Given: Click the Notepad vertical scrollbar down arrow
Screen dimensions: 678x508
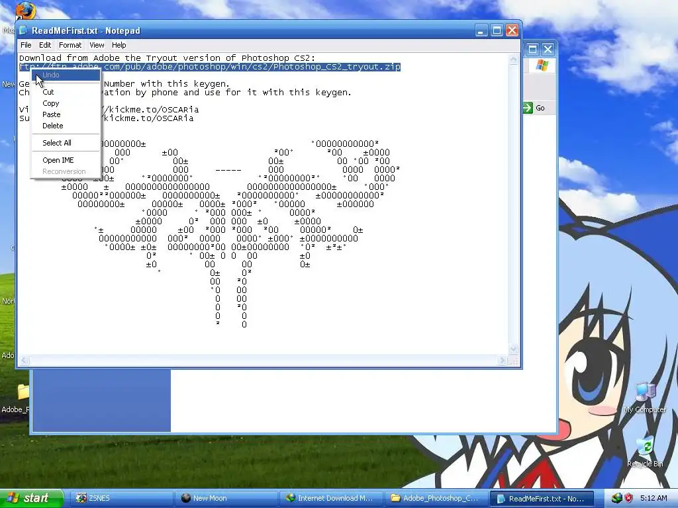Looking at the screenshot, I should coord(513,349).
